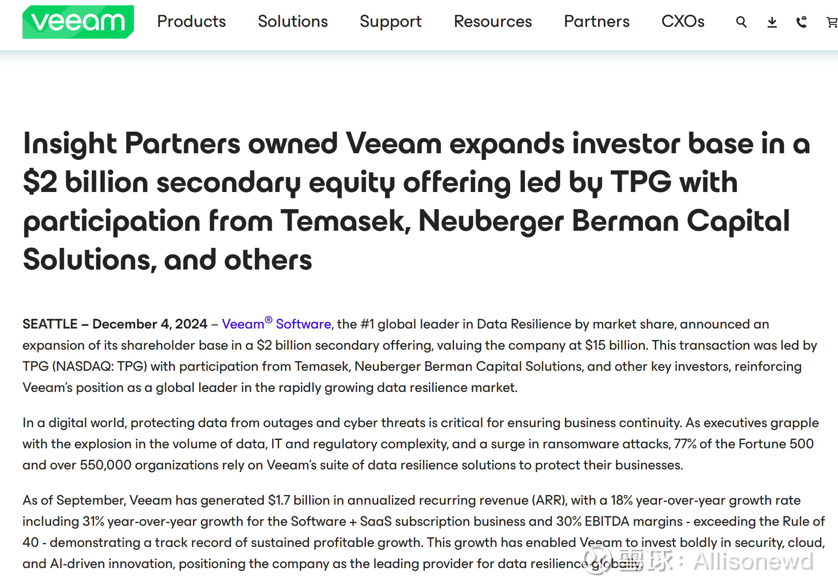The height and width of the screenshot is (587, 838).
Task: Open the Support menu
Action: click(391, 22)
